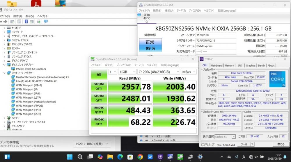Click the muted speaker tray icon
Image resolution: width=291 pixels, height=162 pixels.
[256, 157]
